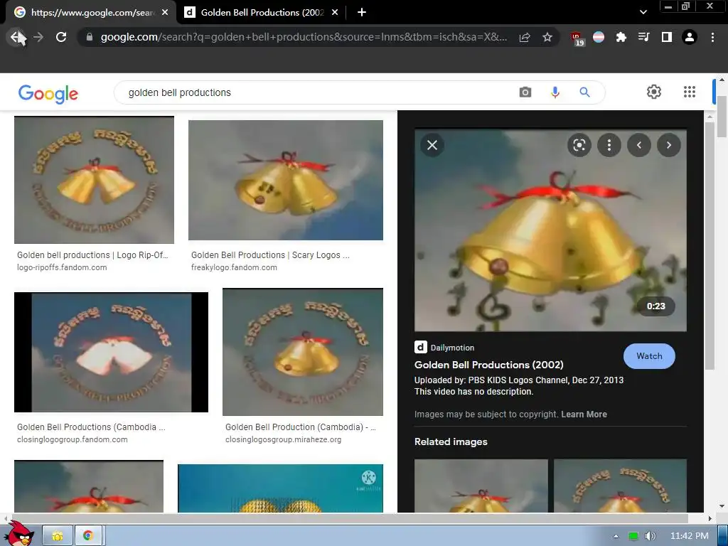728x546 pixels.
Task: Show next image in preview
Action: pyautogui.click(x=669, y=145)
